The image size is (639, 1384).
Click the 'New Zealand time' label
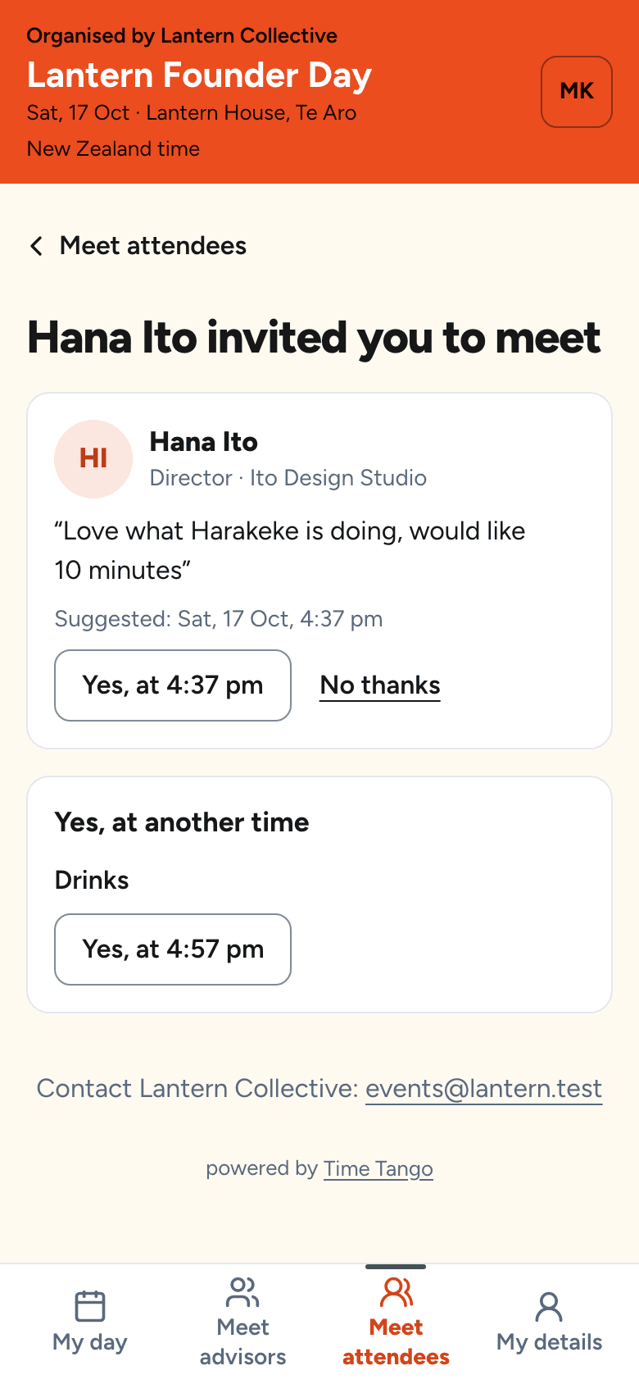point(113,149)
